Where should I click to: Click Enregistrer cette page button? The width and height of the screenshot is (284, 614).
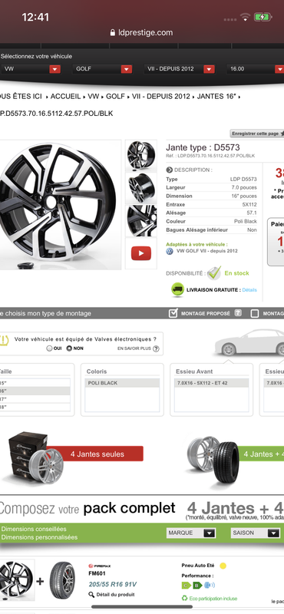257,134
